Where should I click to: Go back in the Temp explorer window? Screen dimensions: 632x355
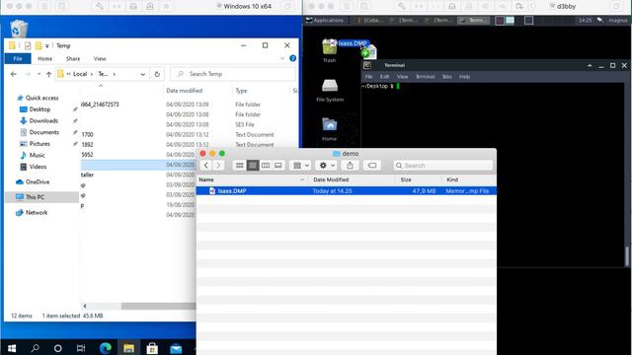(x=14, y=74)
